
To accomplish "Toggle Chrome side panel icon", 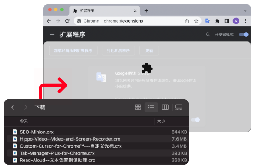I will pos(226,21).
